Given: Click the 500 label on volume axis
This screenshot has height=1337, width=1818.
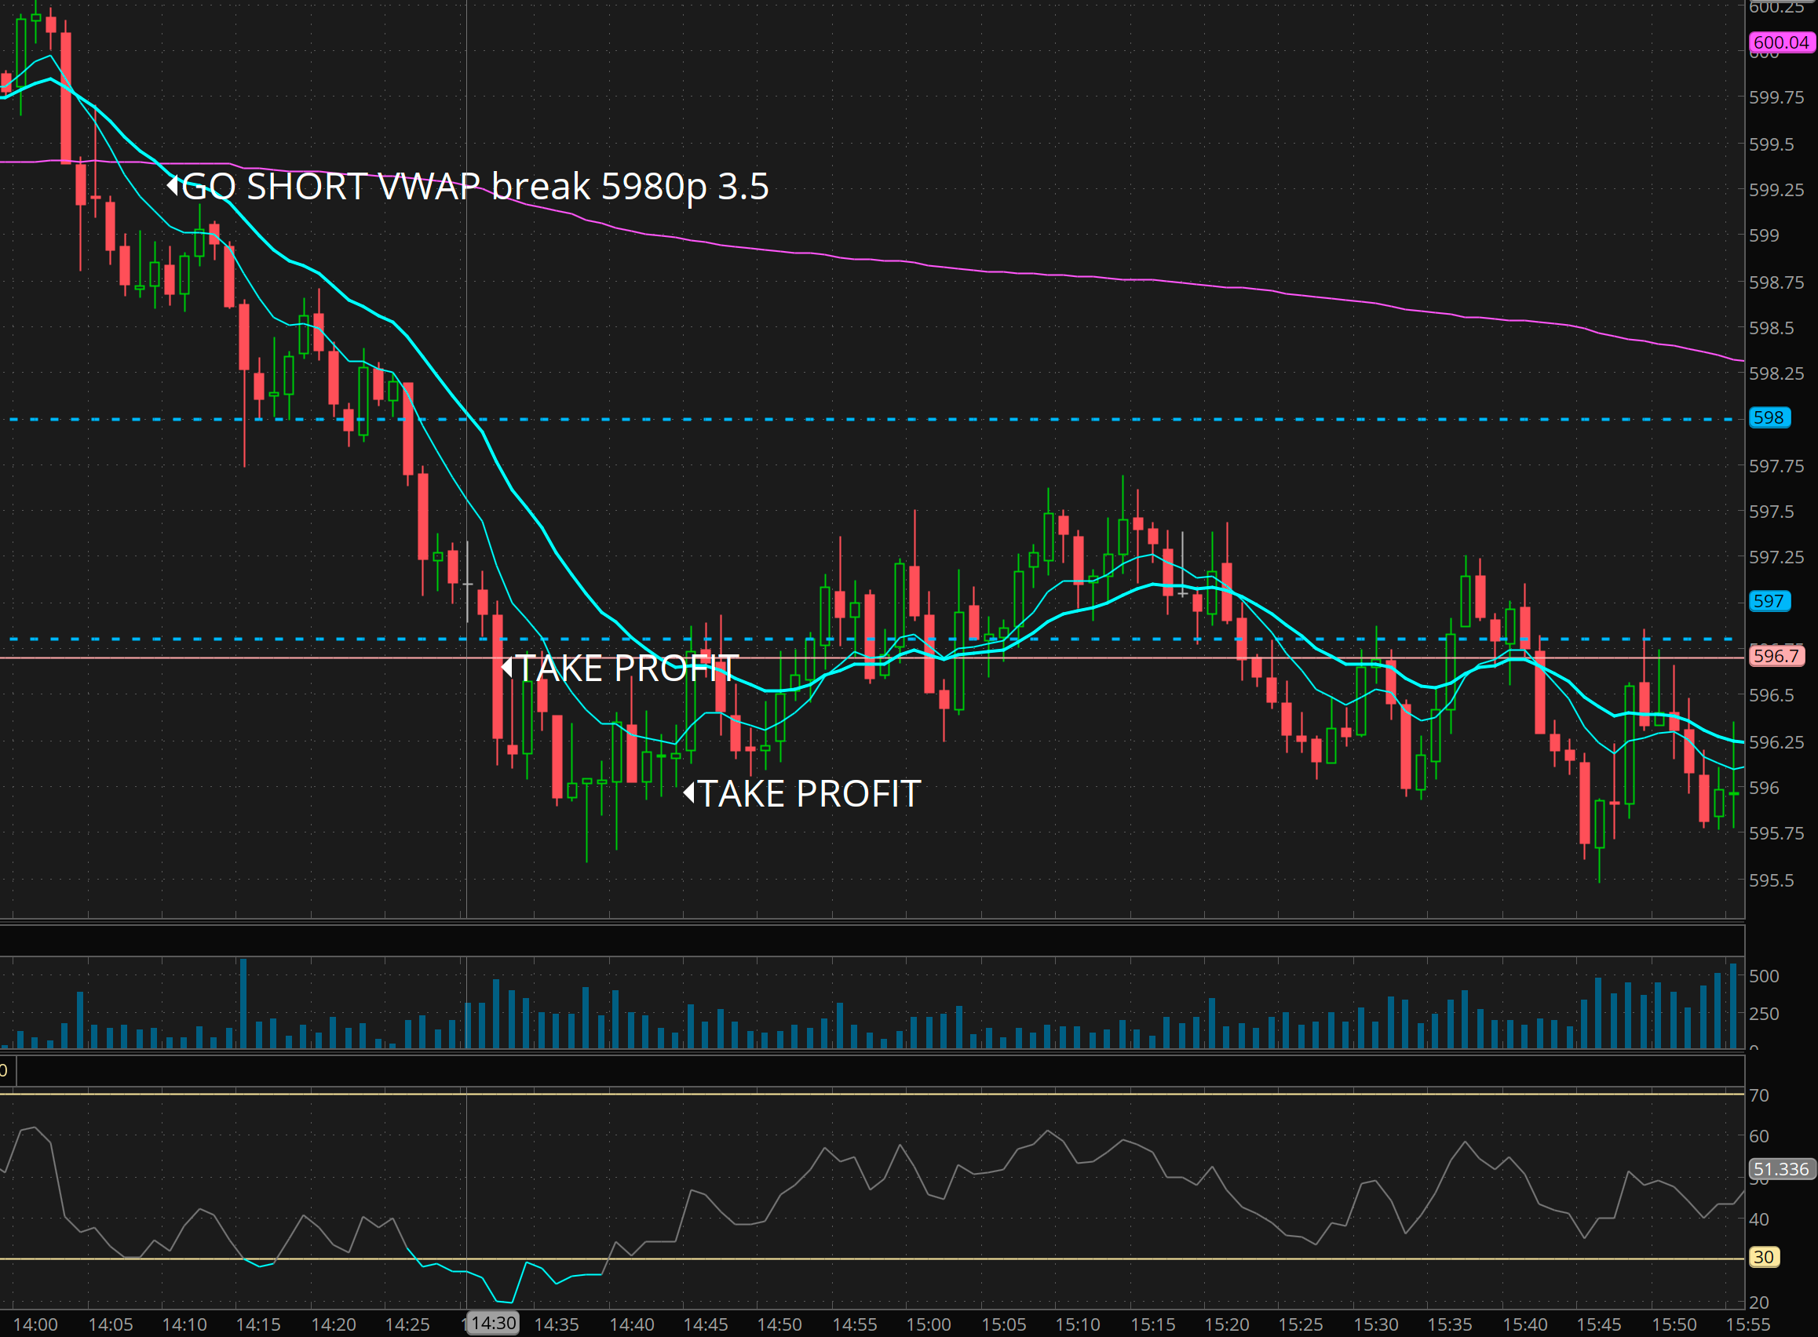Looking at the screenshot, I should (1764, 976).
